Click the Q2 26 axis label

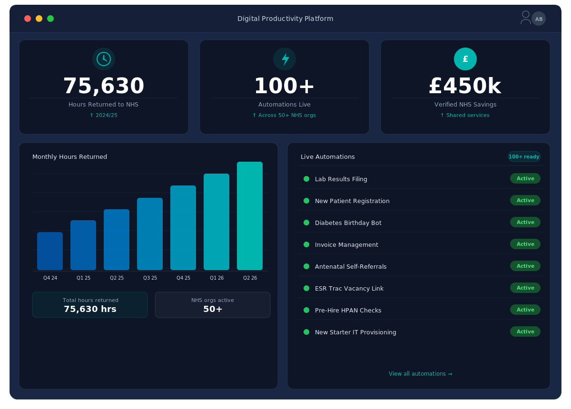click(250, 278)
